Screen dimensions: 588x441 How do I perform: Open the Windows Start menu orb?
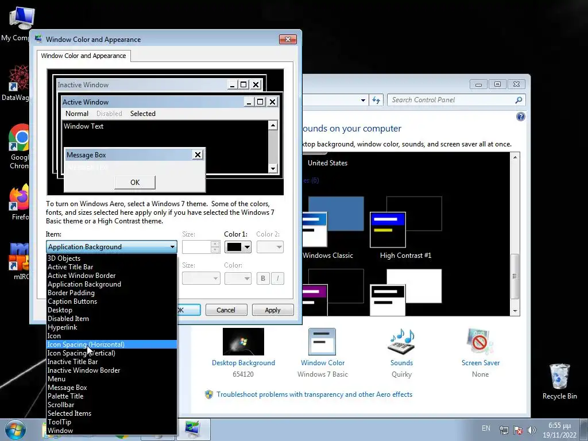(15, 430)
